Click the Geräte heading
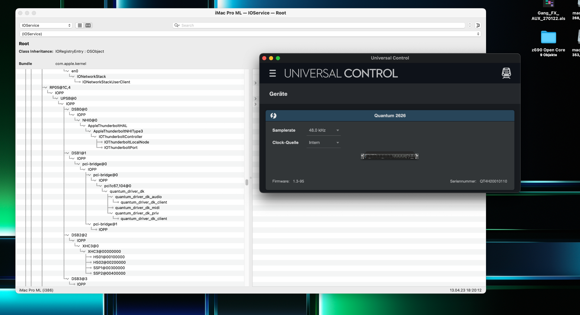The image size is (580, 315). coord(278,94)
